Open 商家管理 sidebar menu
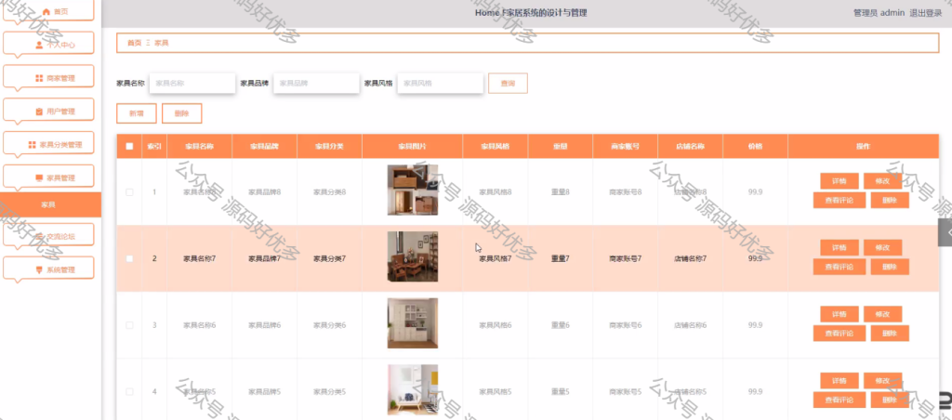Viewport: 952px width, 420px height. click(x=48, y=78)
